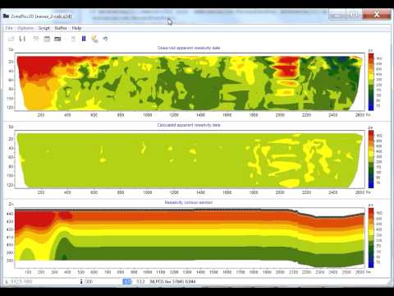394x296 pixels.
Task: Open the File menu
Action: (x=9, y=28)
